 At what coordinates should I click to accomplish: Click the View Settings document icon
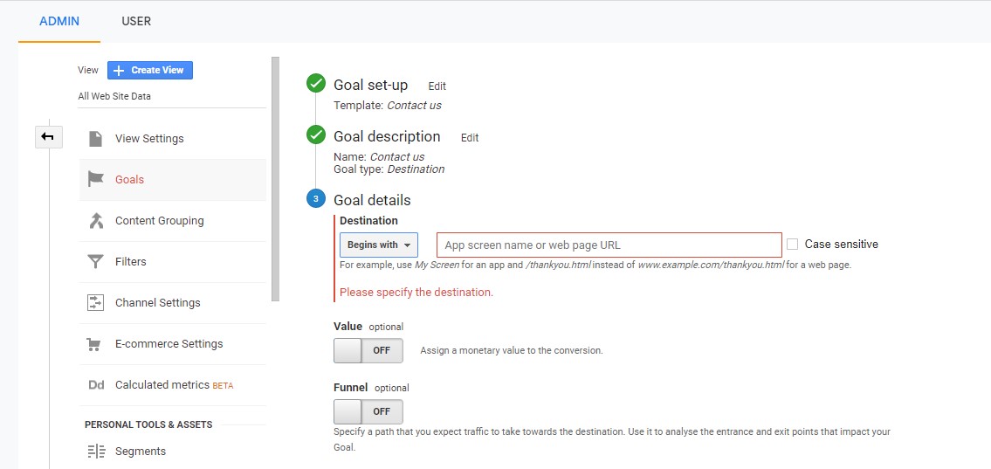96,139
